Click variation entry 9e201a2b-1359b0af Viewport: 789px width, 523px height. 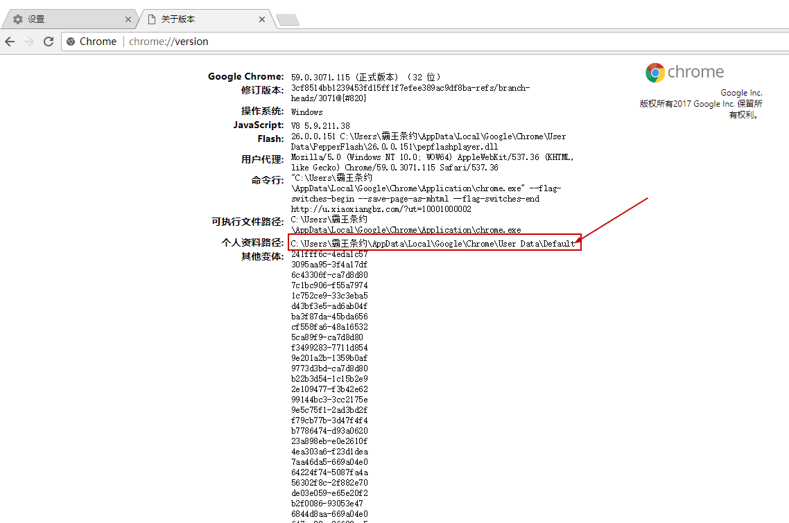coord(329,358)
